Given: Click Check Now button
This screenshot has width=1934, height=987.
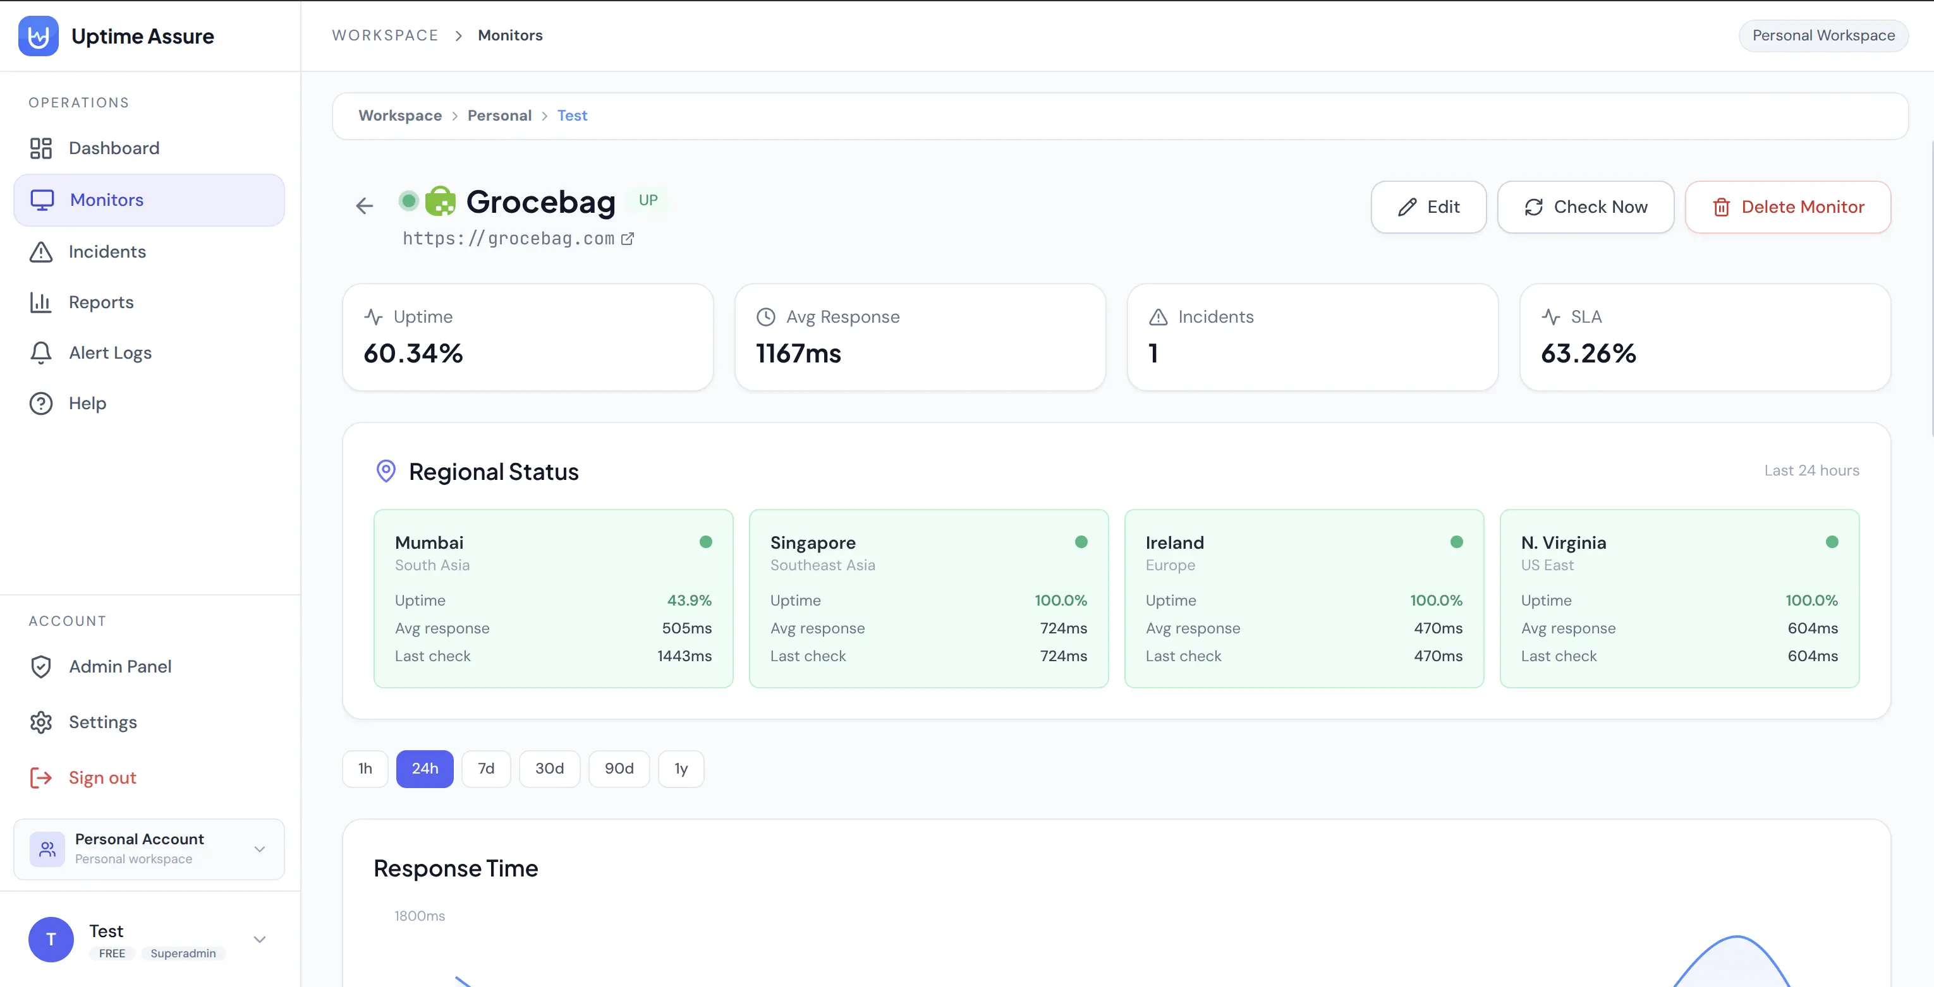Looking at the screenshot, I should click(1586, 207).
